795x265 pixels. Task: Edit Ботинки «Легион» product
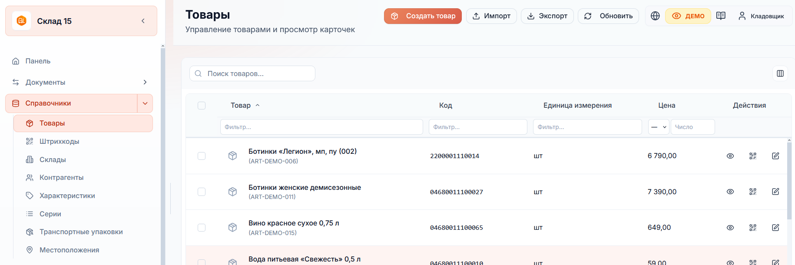[775, 156]
